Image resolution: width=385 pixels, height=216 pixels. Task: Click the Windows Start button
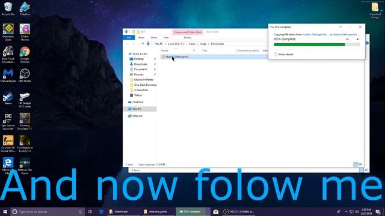pos(5,212)
